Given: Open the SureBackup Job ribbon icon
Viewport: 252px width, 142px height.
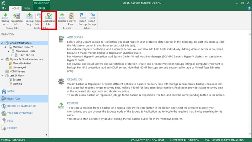Looking at the screenshot, I should (49, 16).
